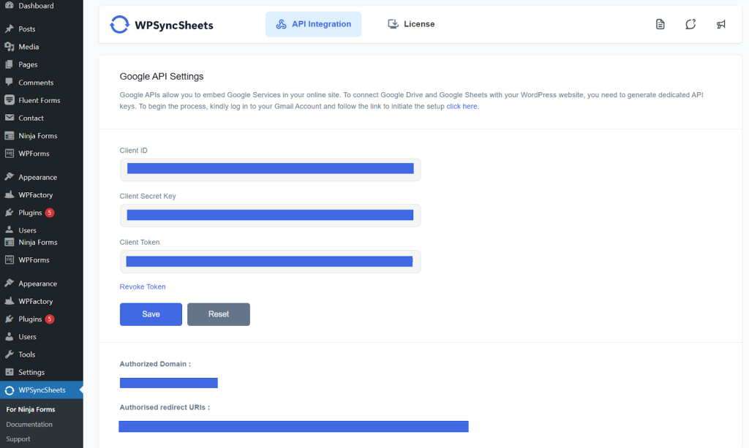Open the For Ninja Forms submenu item
Image resolution: width=749 pixels, height=448 pixels.
click(x=31, y=409)
